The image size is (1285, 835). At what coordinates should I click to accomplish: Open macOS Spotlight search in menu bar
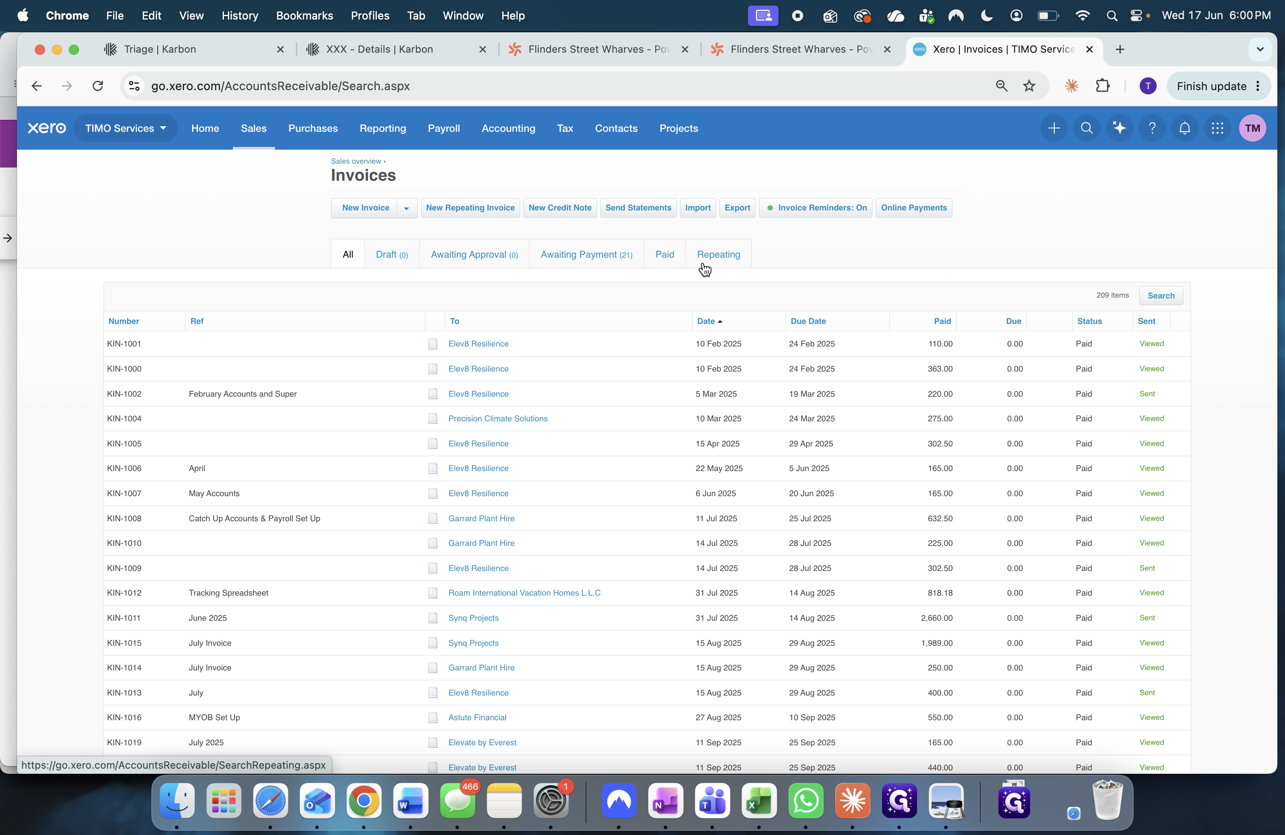tap(1111, 16)
